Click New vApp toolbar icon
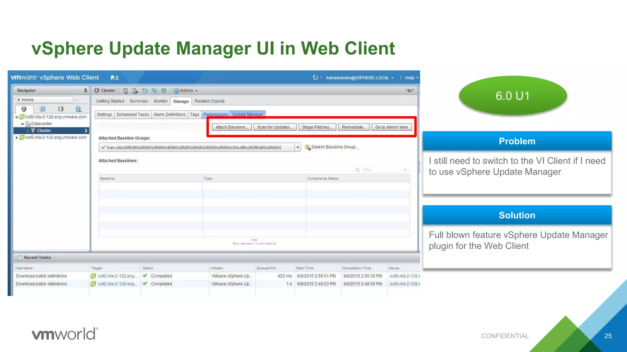This screenshot has width=627, height=352. 154,91
